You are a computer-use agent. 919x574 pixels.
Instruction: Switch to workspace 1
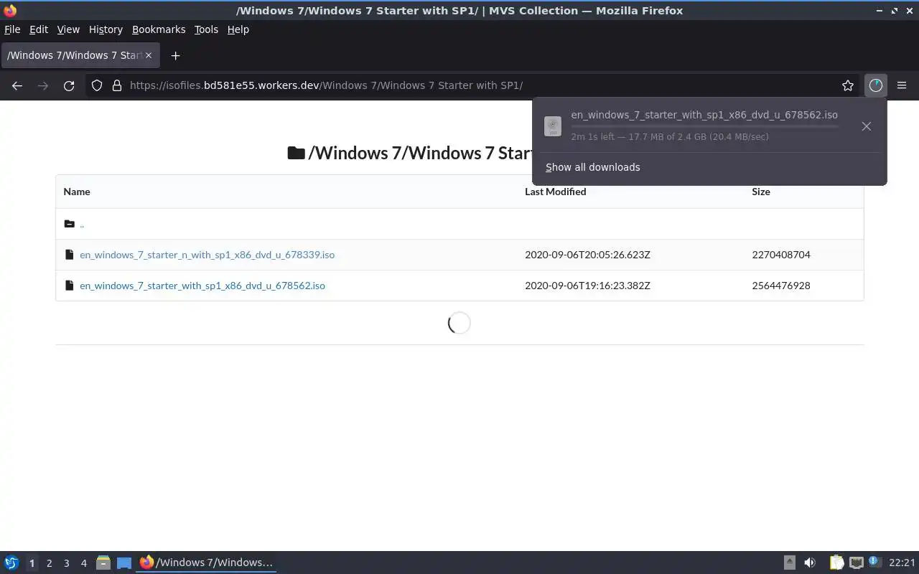pos(32,563)
